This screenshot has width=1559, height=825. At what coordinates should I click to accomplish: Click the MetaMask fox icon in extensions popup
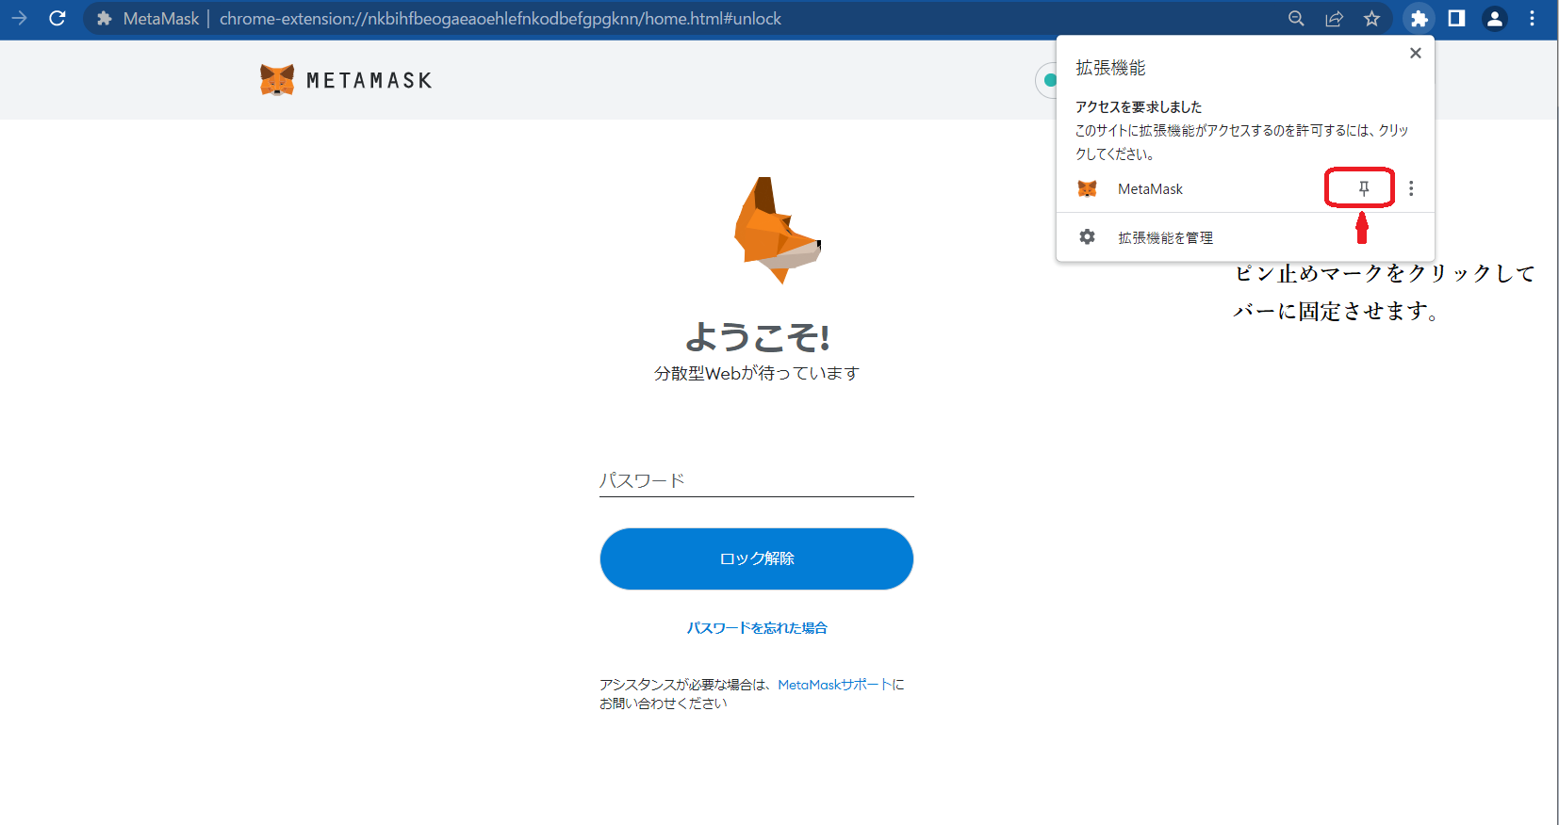1087,188
